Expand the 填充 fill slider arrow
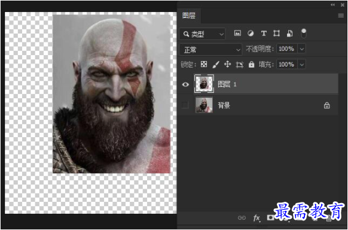Screen dimensions: 348x230 tap(302, 65)
